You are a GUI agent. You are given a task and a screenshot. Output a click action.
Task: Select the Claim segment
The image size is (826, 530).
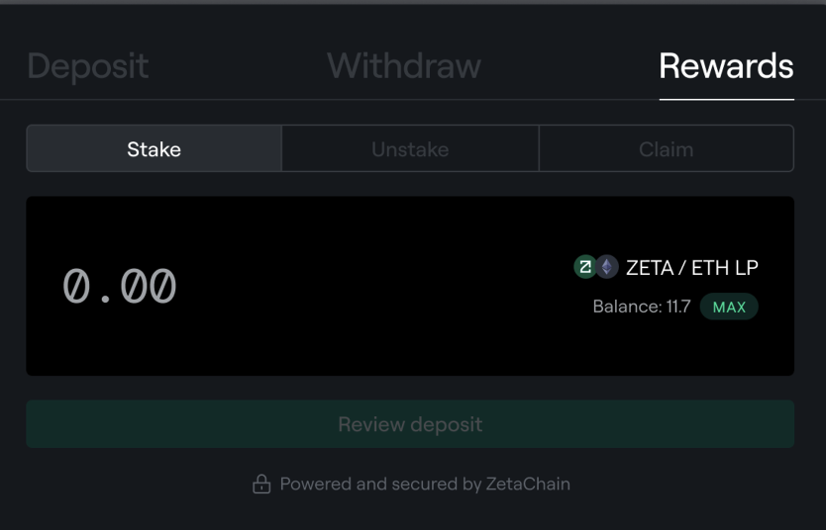(x=666, y=149)
